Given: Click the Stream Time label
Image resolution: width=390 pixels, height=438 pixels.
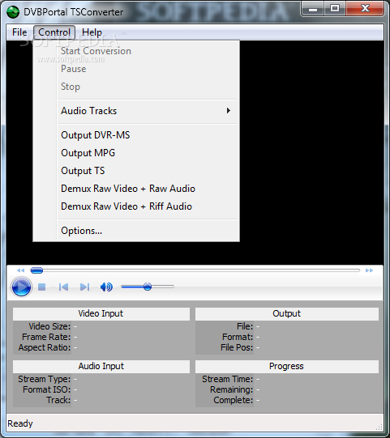Looking at the screenshot, I should tap(228, 379).
